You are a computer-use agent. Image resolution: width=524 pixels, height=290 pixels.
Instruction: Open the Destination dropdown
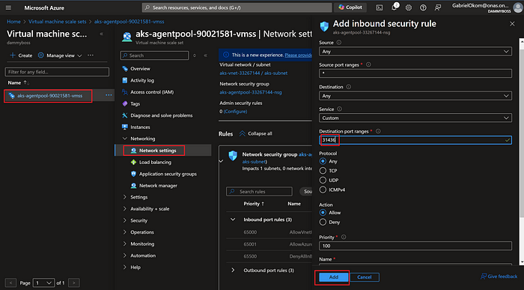(x=415, y=96)
